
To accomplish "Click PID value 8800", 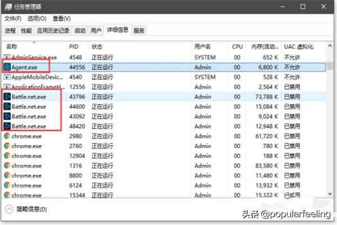I will [x=75, y=175].
